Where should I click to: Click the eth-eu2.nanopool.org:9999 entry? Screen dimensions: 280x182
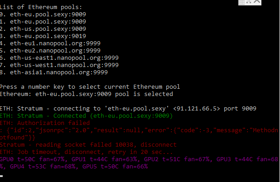pyautogui.click(x=50, y=51)
